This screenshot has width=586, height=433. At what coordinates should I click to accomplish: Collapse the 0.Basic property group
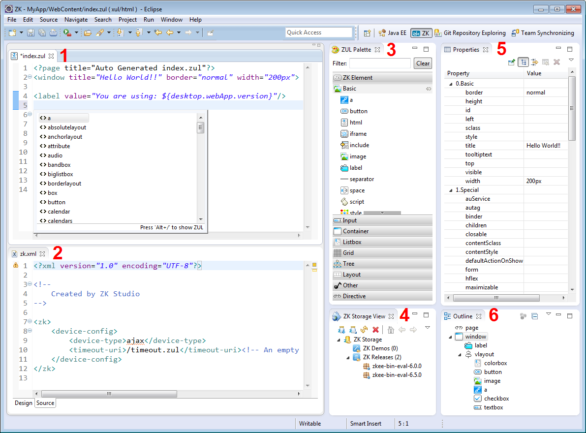pyautogui.click(x=451, y=84)
